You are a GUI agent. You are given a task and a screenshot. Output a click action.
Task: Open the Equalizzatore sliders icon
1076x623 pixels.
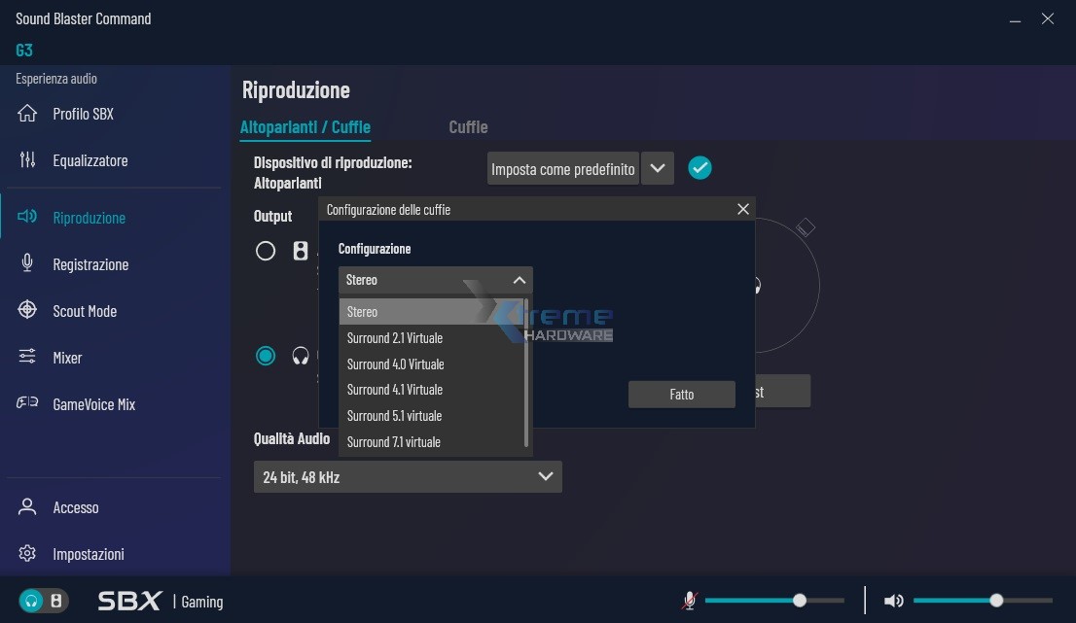pyautogui.click(x=27, y=160)
